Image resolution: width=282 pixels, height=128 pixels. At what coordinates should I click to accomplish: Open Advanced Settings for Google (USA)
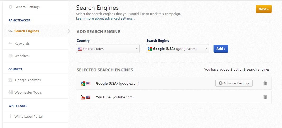[x=234, y=83]
